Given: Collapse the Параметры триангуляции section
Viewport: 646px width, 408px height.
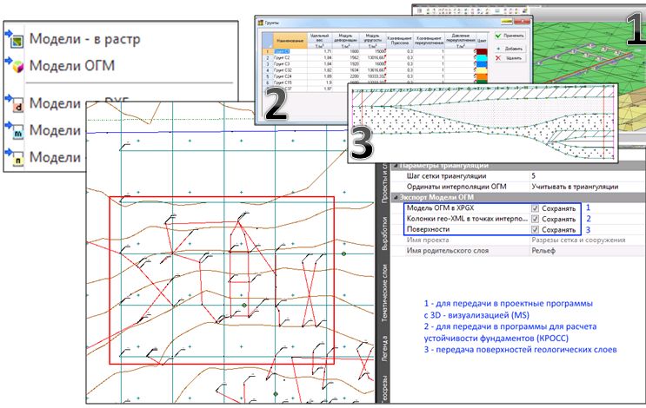Looking at the screenshot, I should coord(396,165).
